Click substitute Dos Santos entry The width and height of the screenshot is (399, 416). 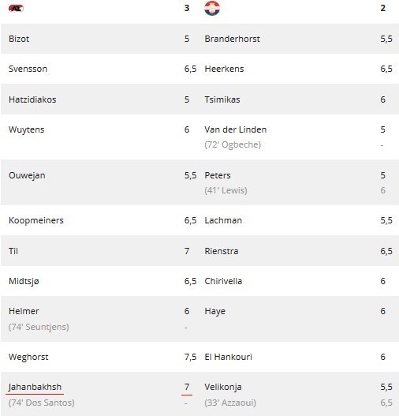point(41,403)
